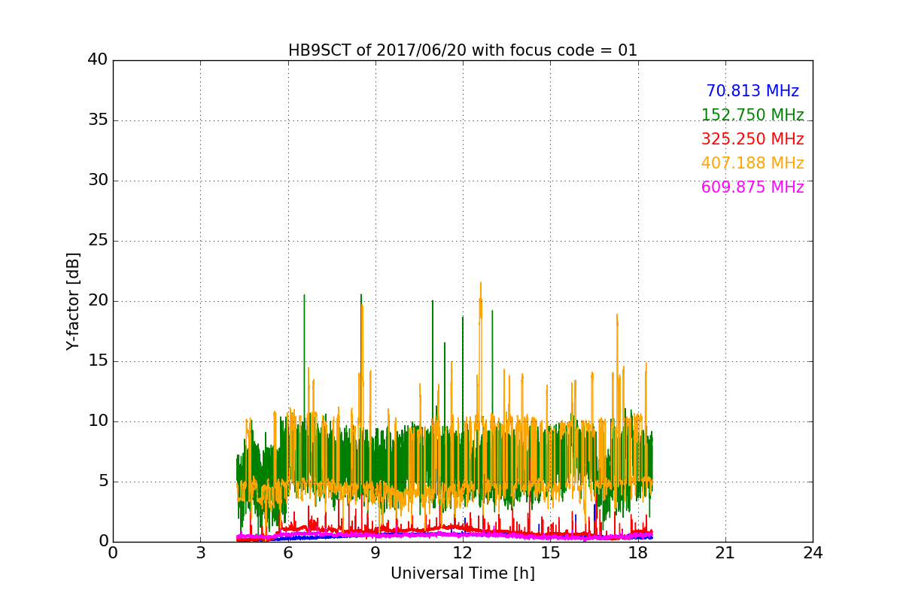Click the 'Universal Time [h]' axis label
903x602 pixels.
coord(463,573)
